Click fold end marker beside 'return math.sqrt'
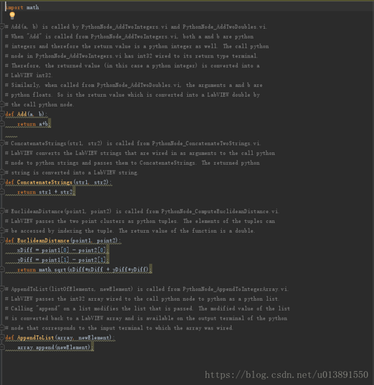 pyautogui.click(x=2, y=269)
